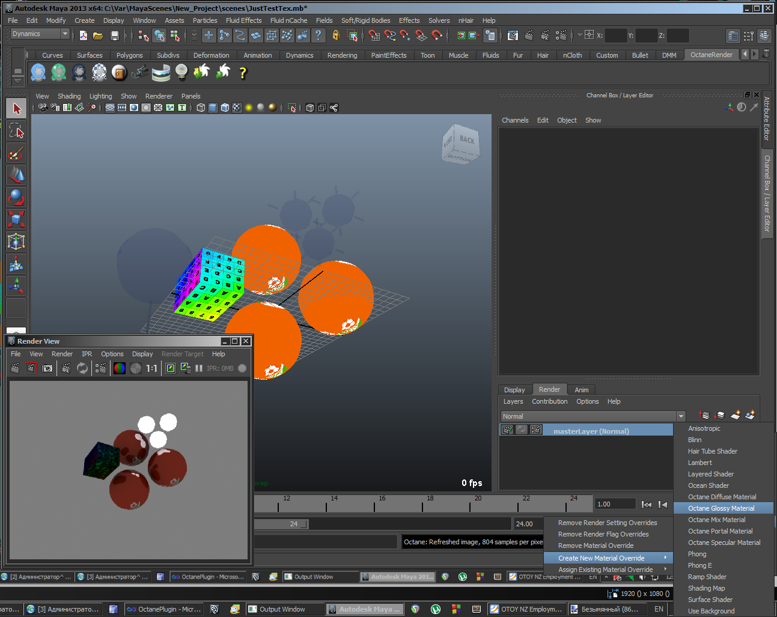Open render settings from Render View toolbar
The height and width of the screenshot is (617, 777).
(x=101, y=368)
